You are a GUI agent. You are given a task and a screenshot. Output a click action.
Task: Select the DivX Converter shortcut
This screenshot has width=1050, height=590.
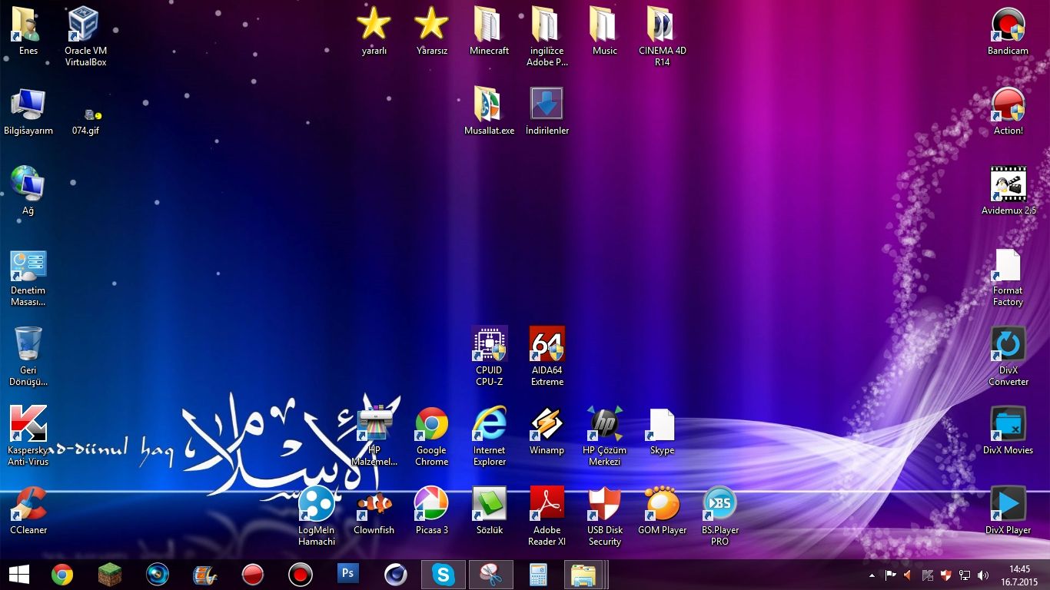coord(1008,356)
